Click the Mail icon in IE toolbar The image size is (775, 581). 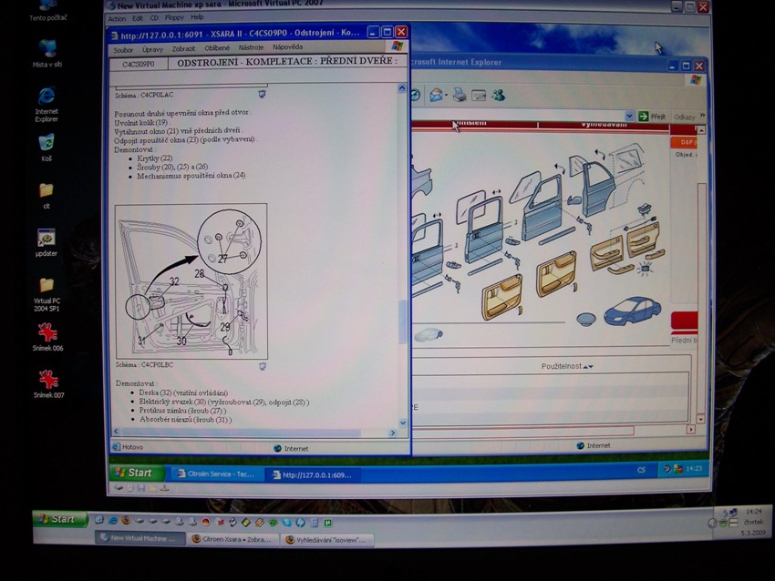(x=437, y=95)
